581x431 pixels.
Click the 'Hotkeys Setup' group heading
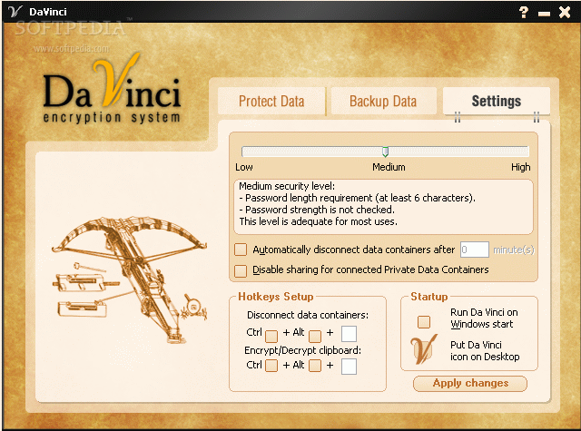point(276,297)
